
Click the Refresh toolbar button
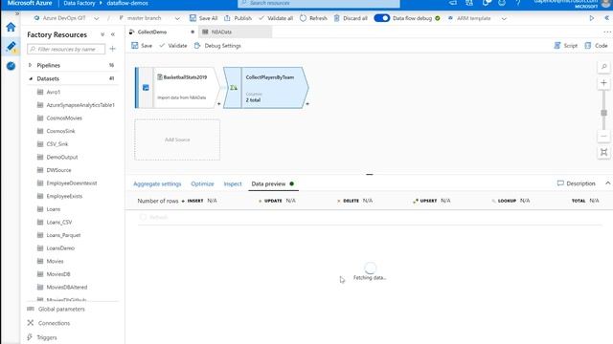point(313,18)
